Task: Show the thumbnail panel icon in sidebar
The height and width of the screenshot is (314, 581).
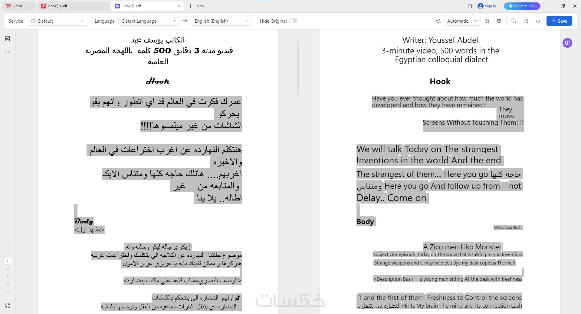Action: point(8,39)
